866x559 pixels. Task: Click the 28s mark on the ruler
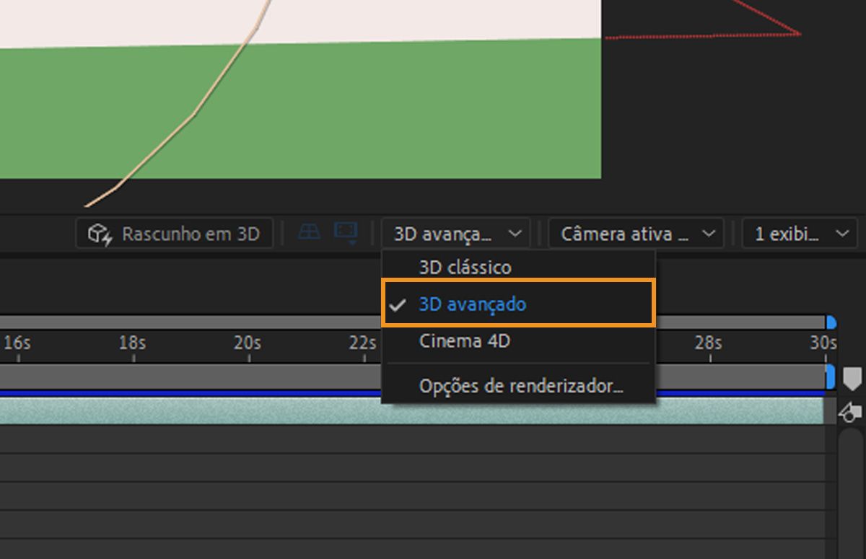[x=707, y=344]
